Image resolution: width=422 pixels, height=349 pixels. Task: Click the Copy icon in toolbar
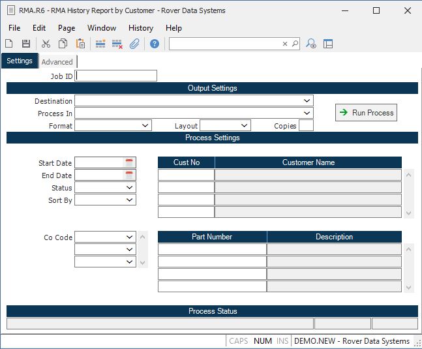pos(63,44)
